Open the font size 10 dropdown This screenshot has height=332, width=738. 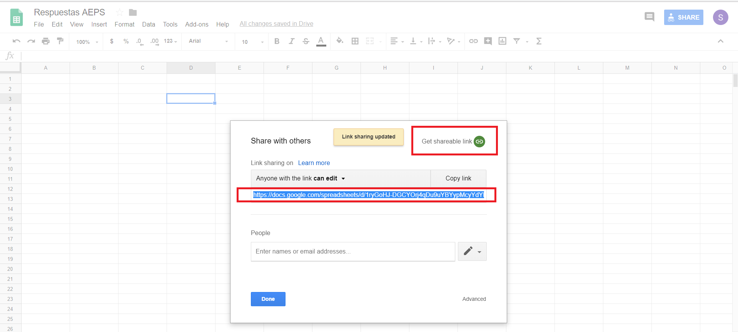(x=252, y=42)
